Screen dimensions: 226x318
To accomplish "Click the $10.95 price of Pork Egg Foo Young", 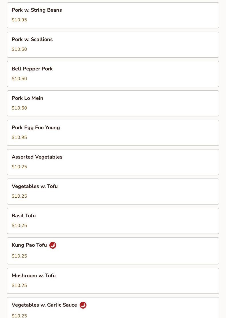I will coord(19,137).
